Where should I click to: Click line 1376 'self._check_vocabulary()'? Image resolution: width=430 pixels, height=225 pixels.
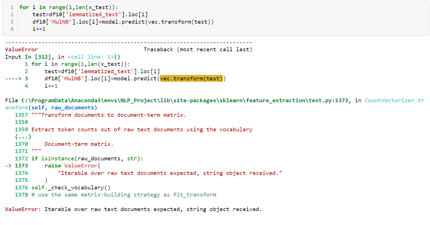coord(71,187)
